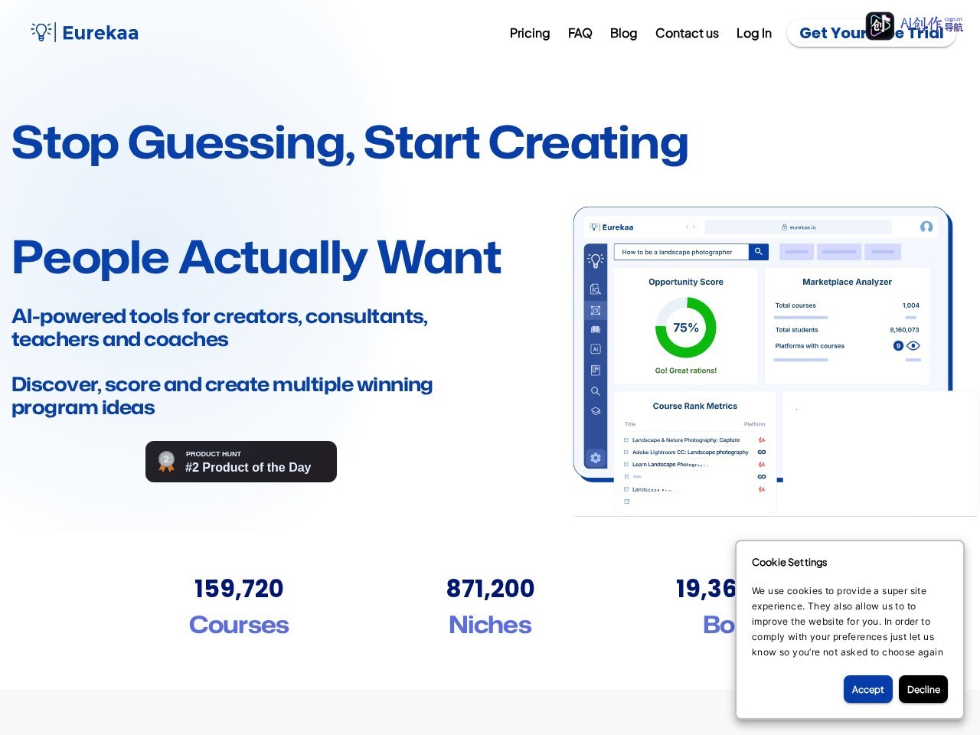The height and width of the screenshot is (735, 980).
Task: Click the 'People Actually Want' headline
Action: tap(256, 257)
